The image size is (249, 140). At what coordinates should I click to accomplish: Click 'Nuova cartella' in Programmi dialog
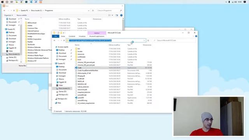tap(22, 15)
